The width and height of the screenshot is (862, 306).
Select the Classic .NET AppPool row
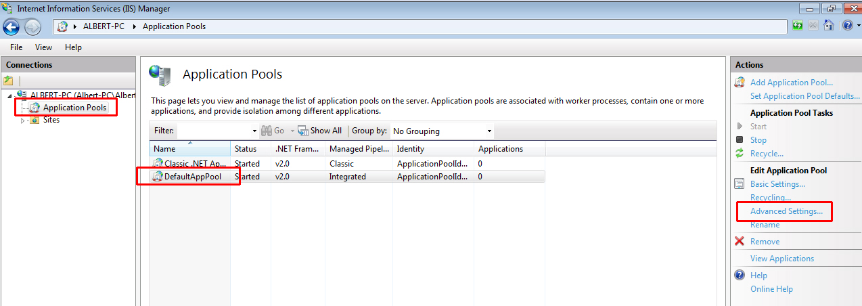click(347, 163)
